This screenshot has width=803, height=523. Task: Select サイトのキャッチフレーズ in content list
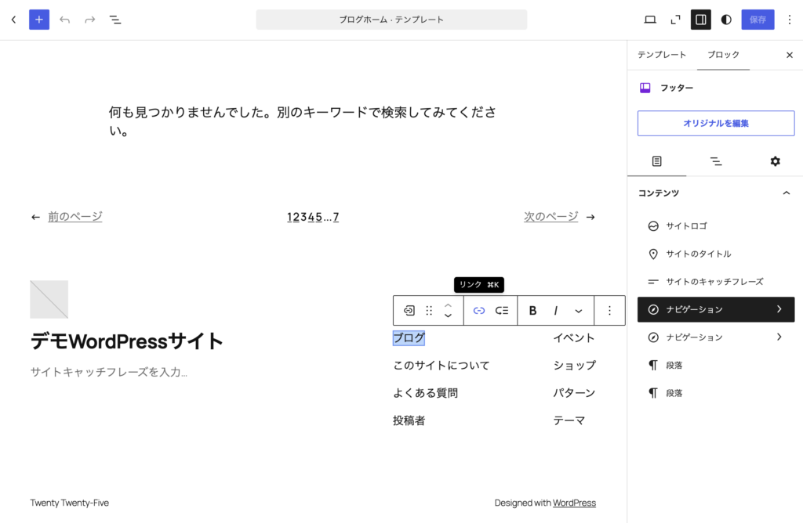point(716,282)
